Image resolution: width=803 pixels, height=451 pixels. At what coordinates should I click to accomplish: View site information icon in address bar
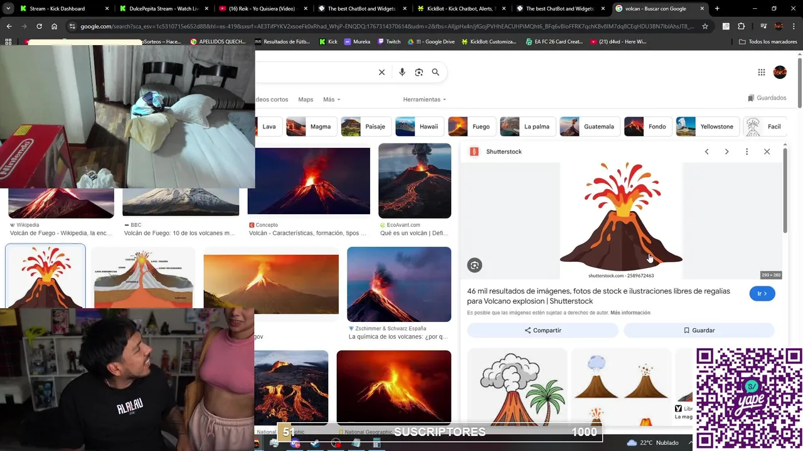[x=73, y=26]
